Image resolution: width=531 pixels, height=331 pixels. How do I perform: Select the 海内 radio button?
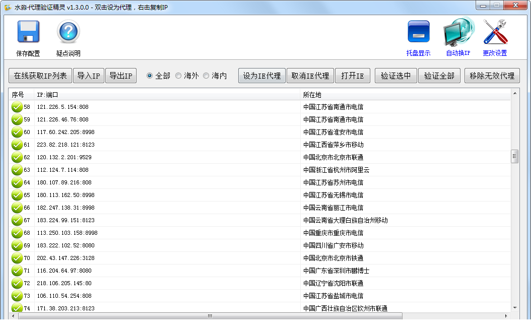(x=206, y=76)
